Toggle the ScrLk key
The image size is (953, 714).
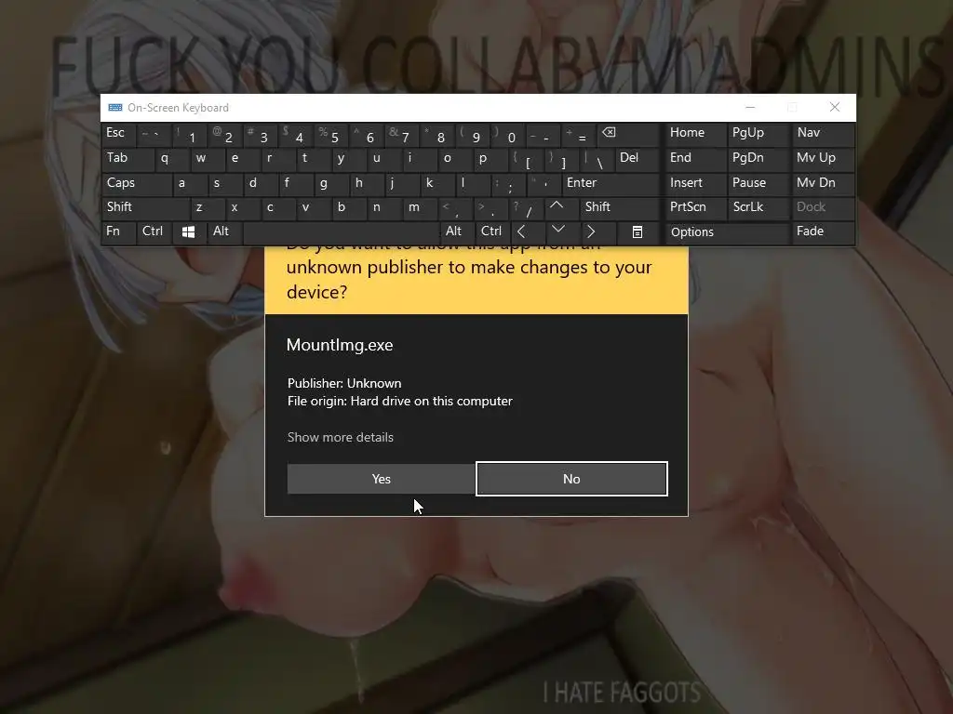[758, 207]
